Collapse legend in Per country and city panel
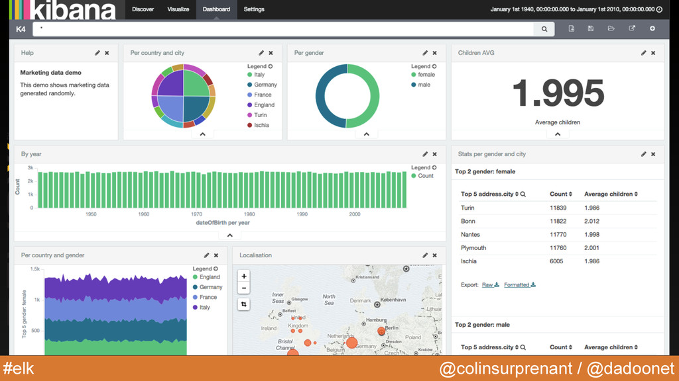Image resolution: width=679 pixels, height=381 pixels. click(271, 67)
